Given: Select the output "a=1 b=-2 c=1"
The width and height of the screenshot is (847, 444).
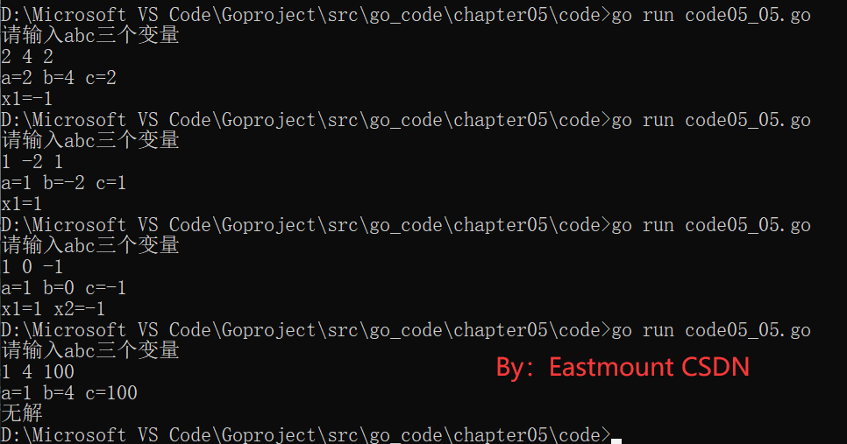Looking at the screenshot, I should (64, 183).
